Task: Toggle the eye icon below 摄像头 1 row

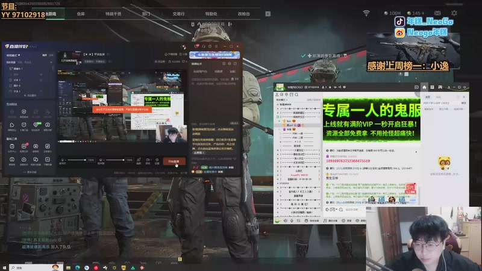Action: [x=41, y=74]
